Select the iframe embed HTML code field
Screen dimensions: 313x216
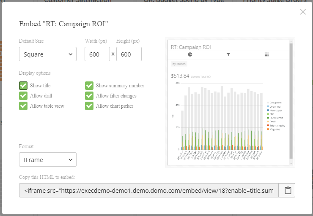(x=149, y=190)
